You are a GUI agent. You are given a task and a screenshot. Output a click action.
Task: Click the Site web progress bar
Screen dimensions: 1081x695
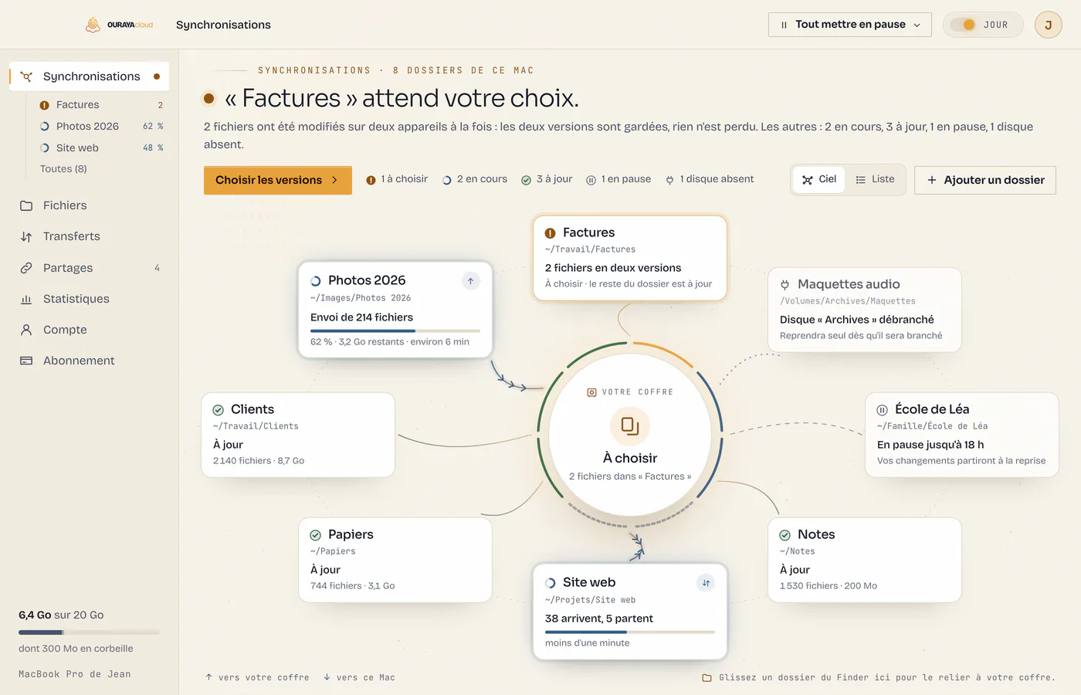coord(630,632)
